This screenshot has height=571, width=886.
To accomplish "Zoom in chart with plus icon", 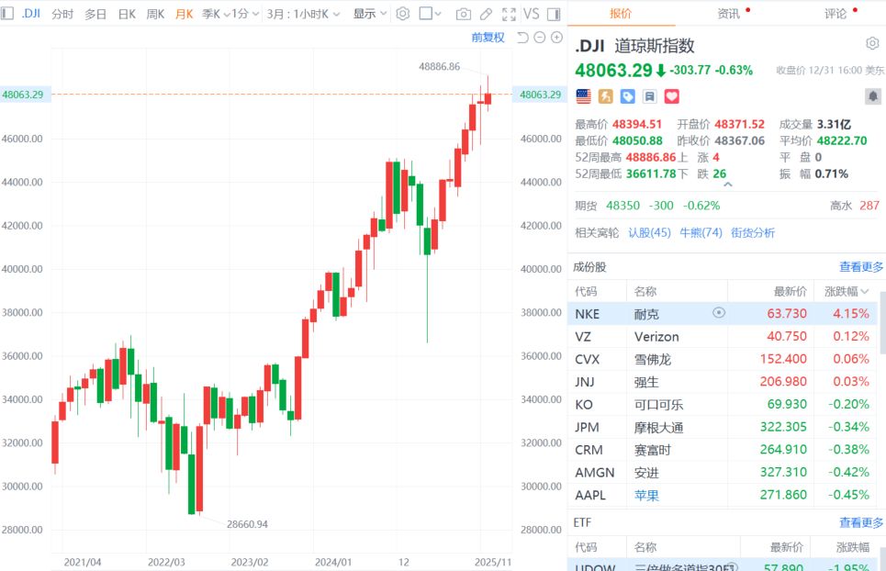I will pyautogui.click(x=556, y=37).
